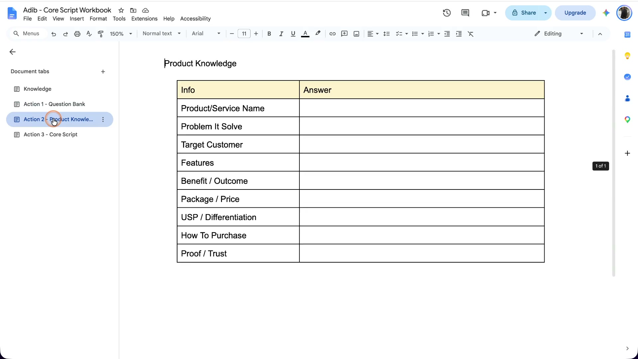The image size is (638, 359).
Task: Close the document tabs sidebar arrow
Action: click(13, 52)
